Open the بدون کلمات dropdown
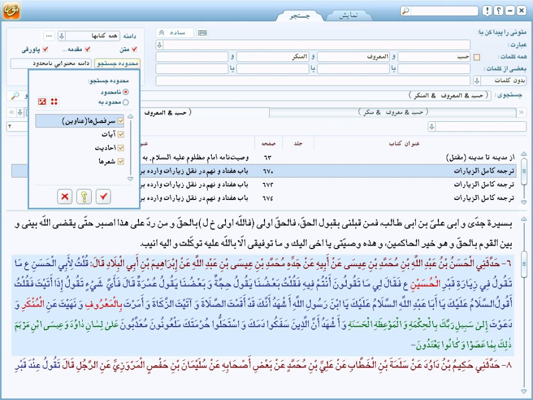Screen dimensions: 533x400 [477, 80]
